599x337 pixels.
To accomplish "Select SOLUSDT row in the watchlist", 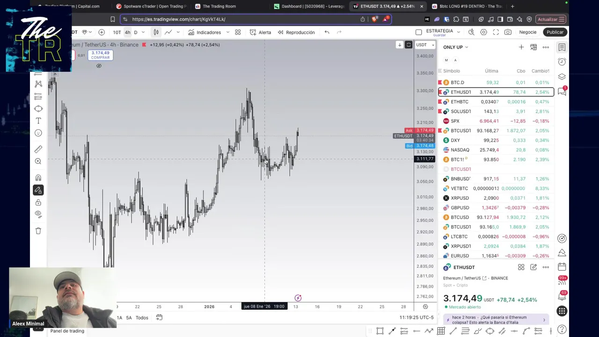I will [496, 111].
